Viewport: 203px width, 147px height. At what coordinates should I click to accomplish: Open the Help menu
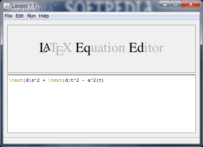click(44, 16)
